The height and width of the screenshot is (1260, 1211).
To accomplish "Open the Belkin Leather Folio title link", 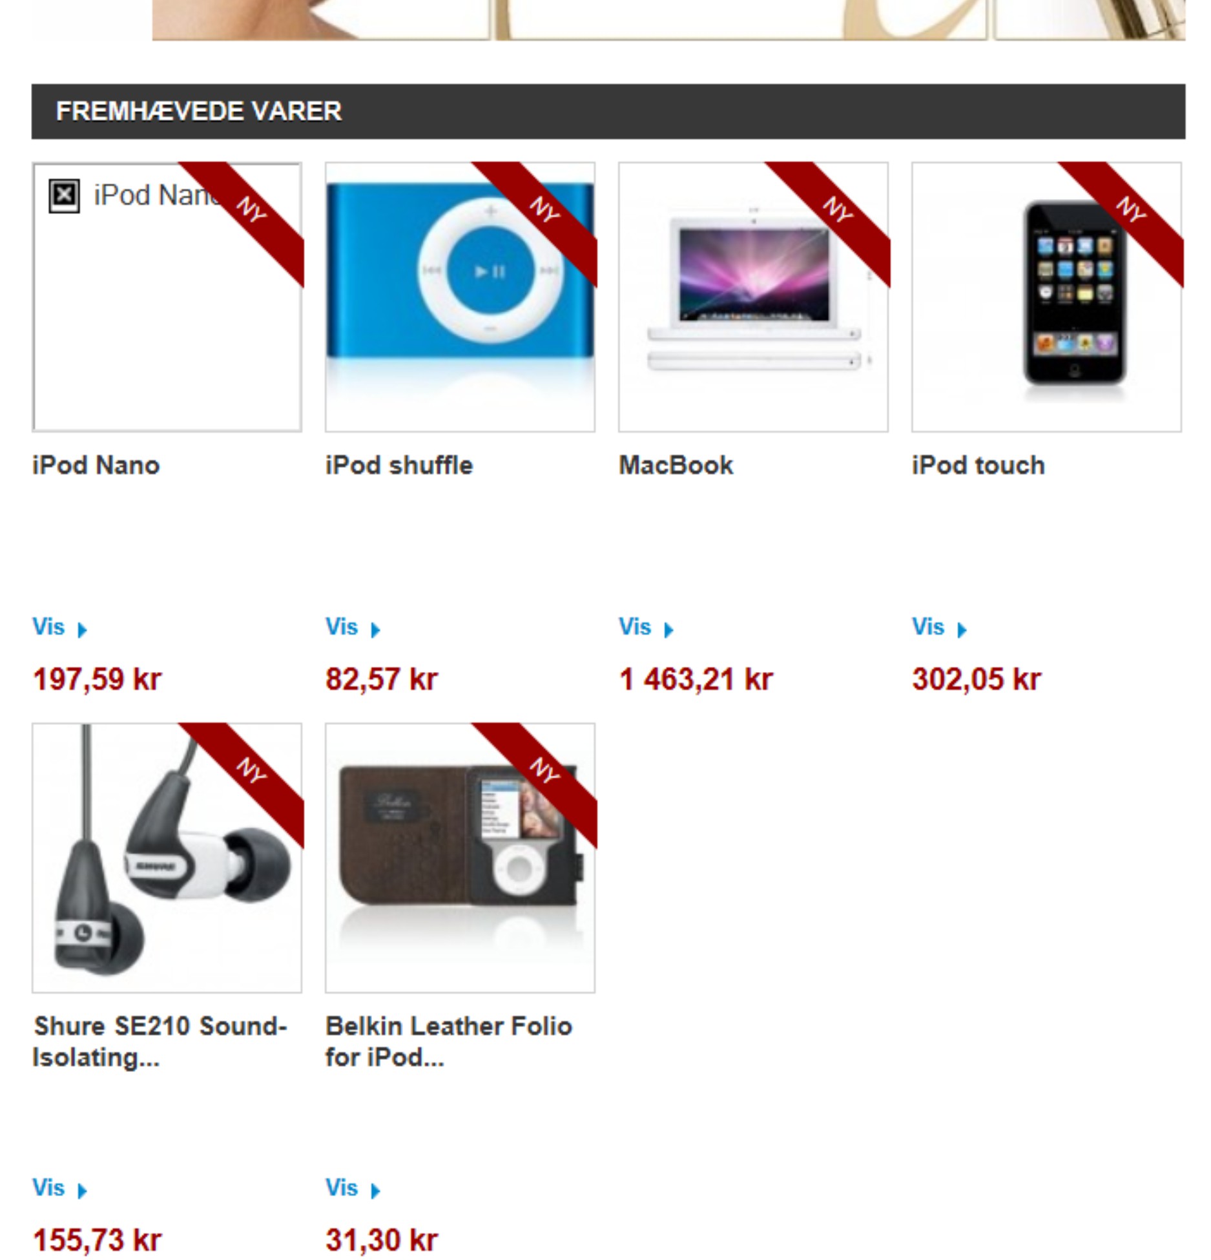I will click(x=449, y=1042).
